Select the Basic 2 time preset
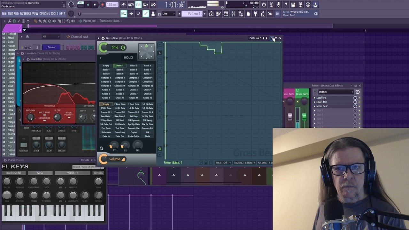This screenshot has width=409, height=230. point(134,66)
